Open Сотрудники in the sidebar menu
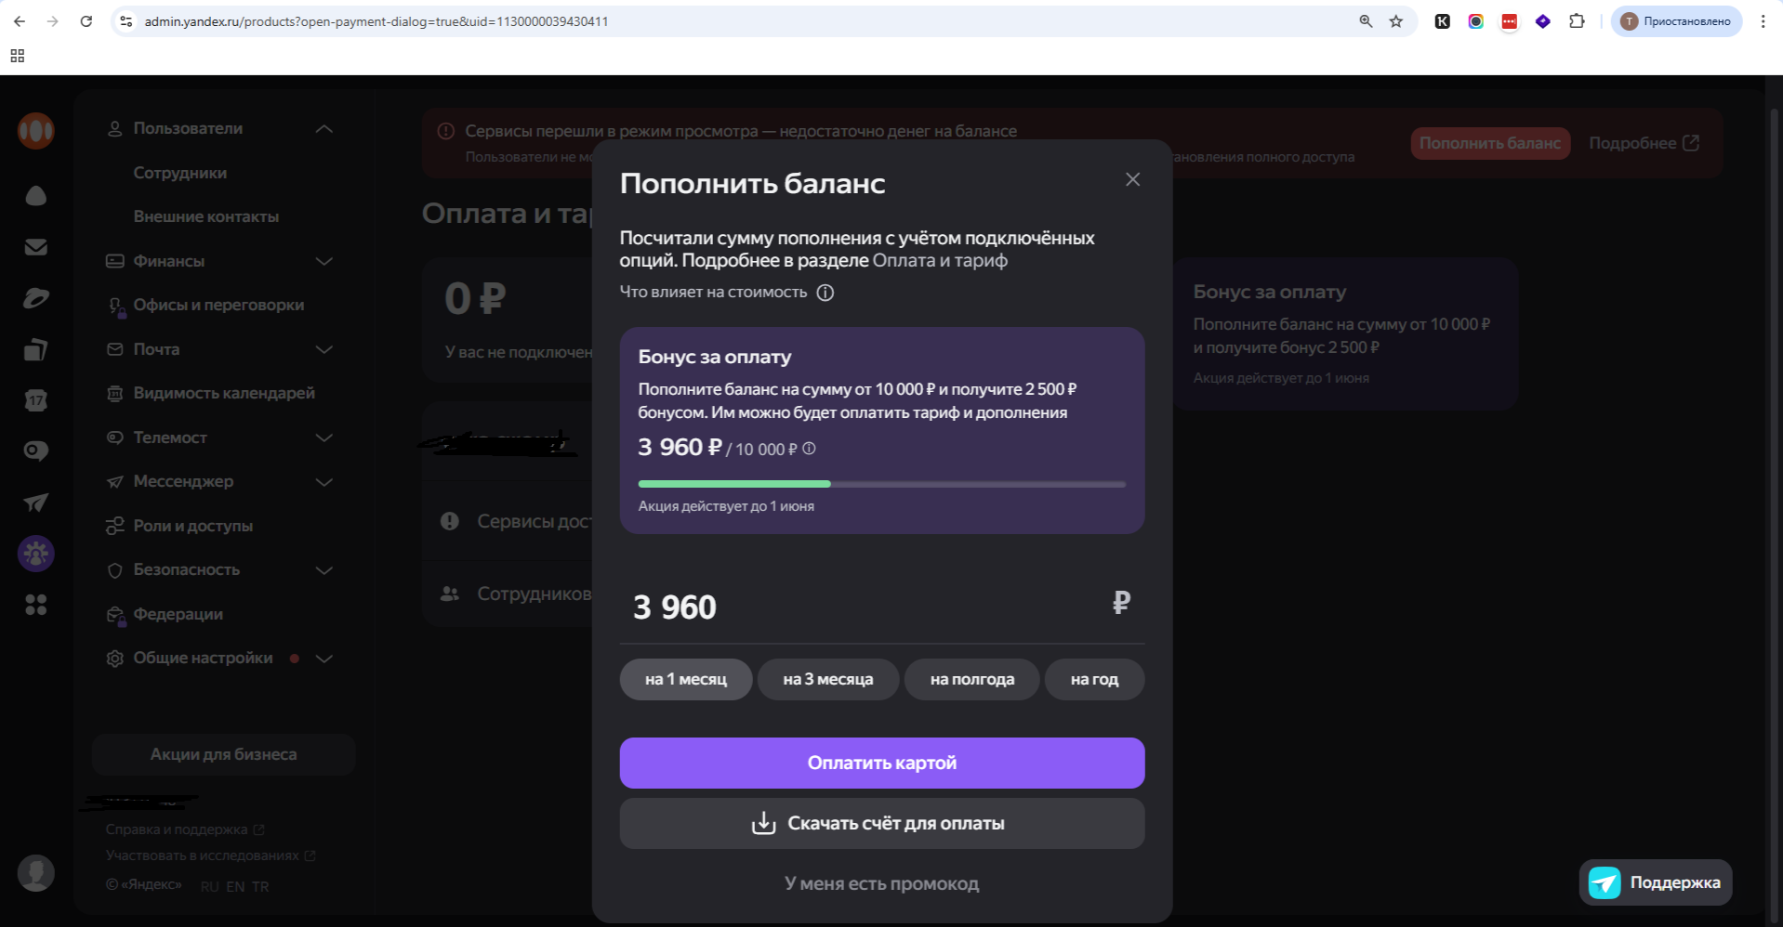 click(x=179, y=173)
